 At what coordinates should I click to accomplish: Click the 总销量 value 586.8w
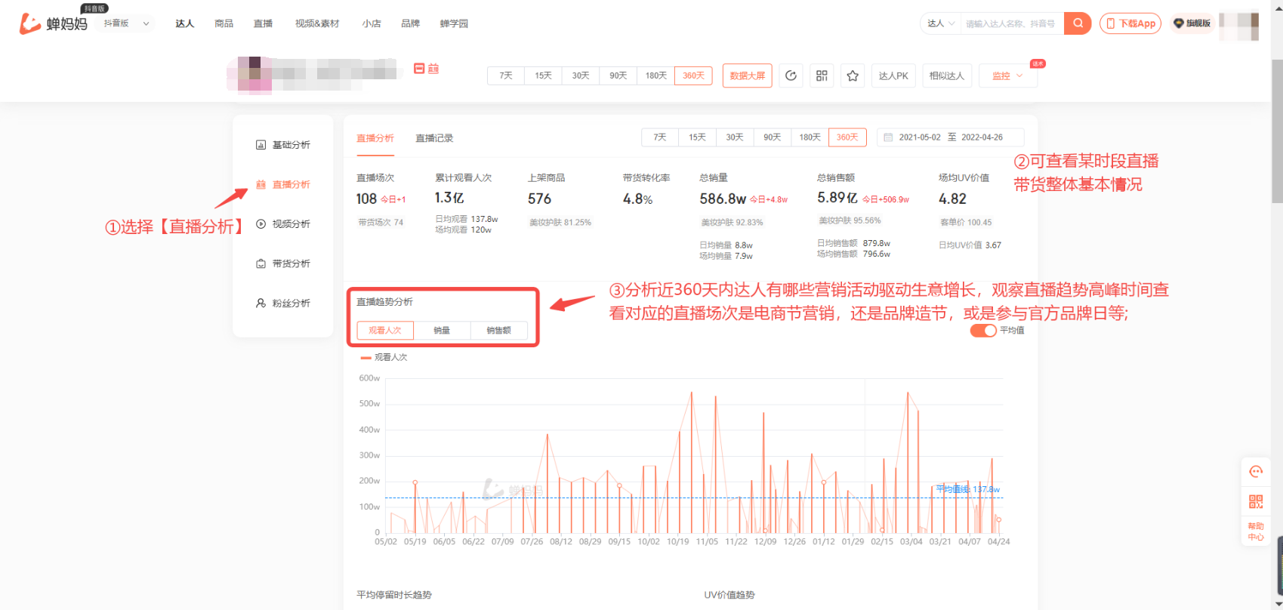(x=723, y=199)
